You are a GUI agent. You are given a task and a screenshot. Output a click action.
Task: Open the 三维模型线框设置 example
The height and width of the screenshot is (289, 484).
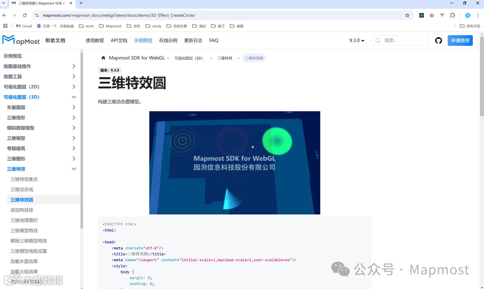click(29, 251)
